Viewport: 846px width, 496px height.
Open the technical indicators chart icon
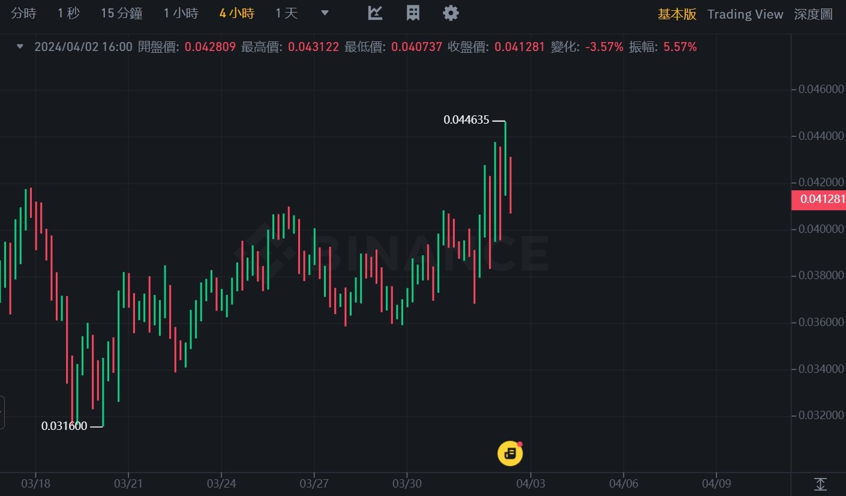click(375, 13)
